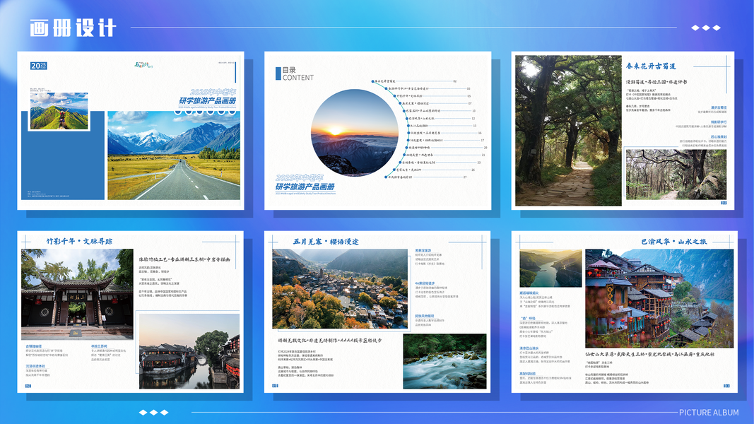The image size is (754, 424).
Task: Select first contents entry numbered 02
Action: point(414,81)
